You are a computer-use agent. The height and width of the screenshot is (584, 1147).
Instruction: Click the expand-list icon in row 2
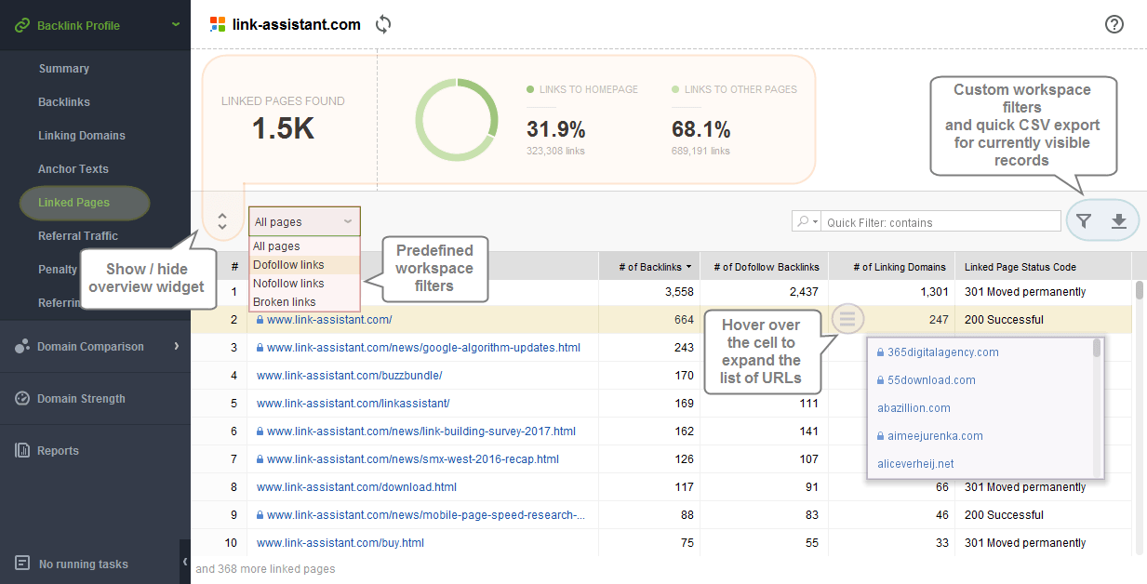click(x=847, y=319)
